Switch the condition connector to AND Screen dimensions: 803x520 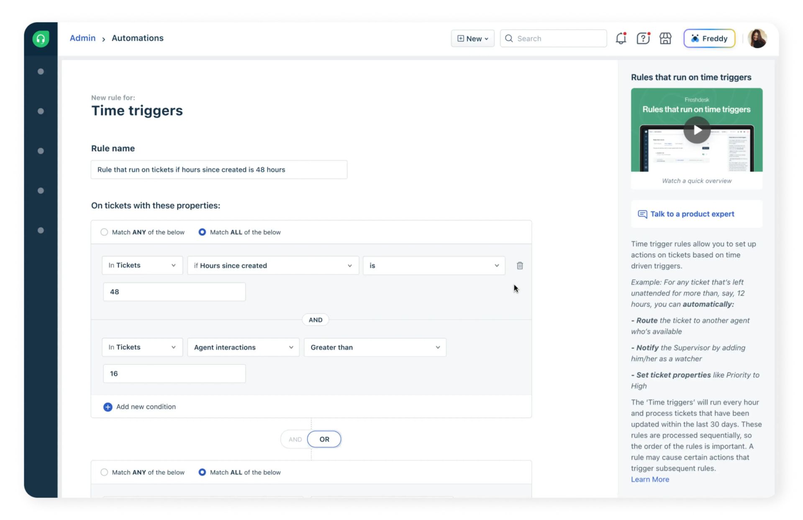(x=295, y=439)
